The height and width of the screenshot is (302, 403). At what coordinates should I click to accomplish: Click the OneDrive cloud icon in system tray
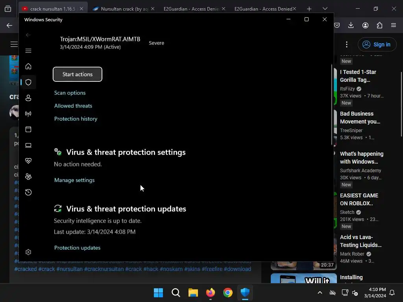pyautogui.click(x=333, y=293)
